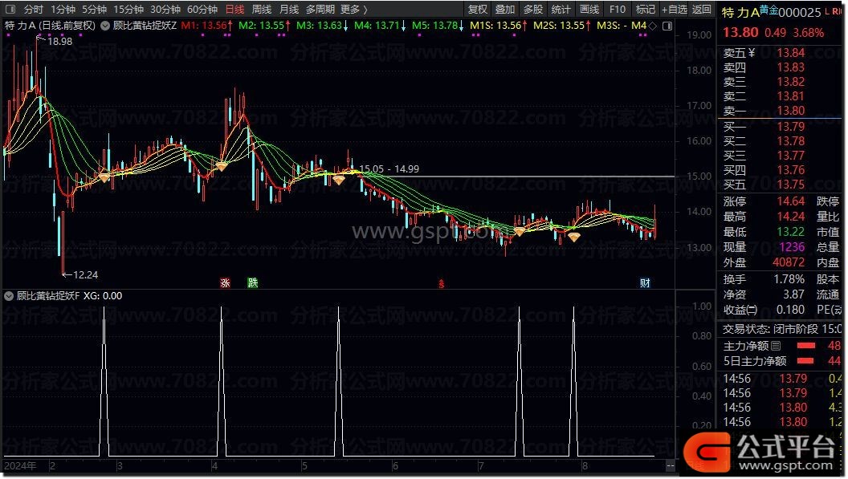Expand the 更多 periods menu
The image size is (848, 479).
(x=354, y=9)
